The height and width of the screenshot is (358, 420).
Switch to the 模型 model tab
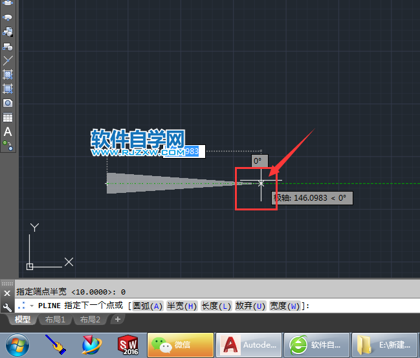click(23, 319)
